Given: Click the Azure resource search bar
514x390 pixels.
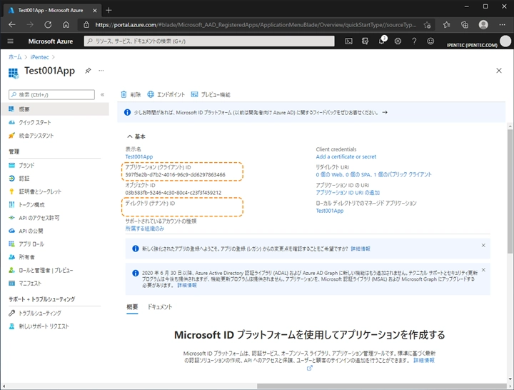Looking at the screenshot, I should tap(209, 41).
